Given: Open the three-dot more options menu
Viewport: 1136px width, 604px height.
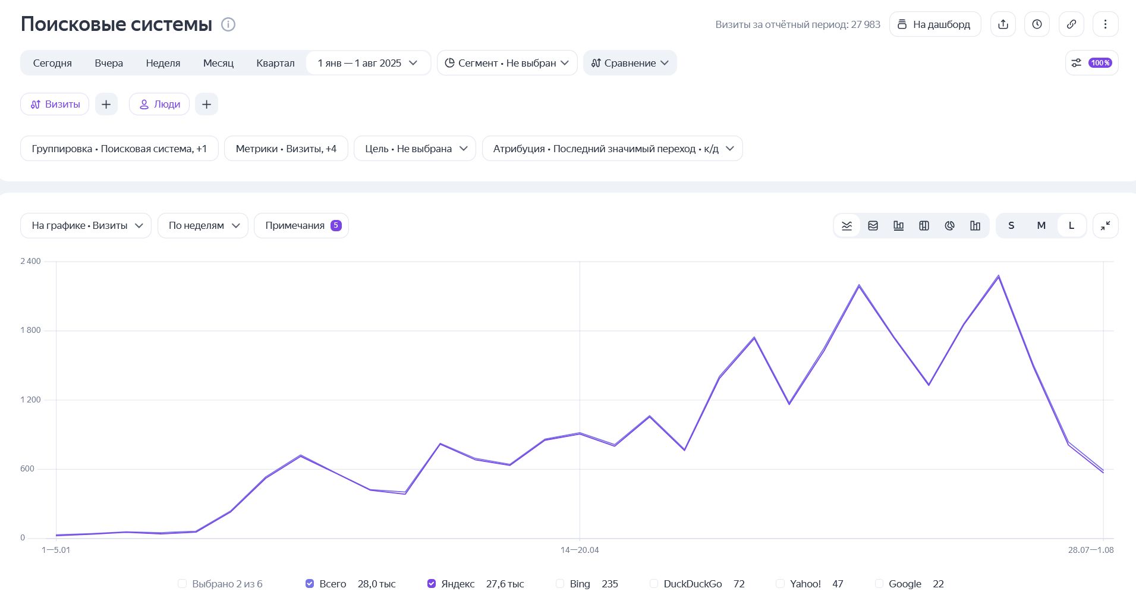Looking at the screenshot, I should 1105,24.
